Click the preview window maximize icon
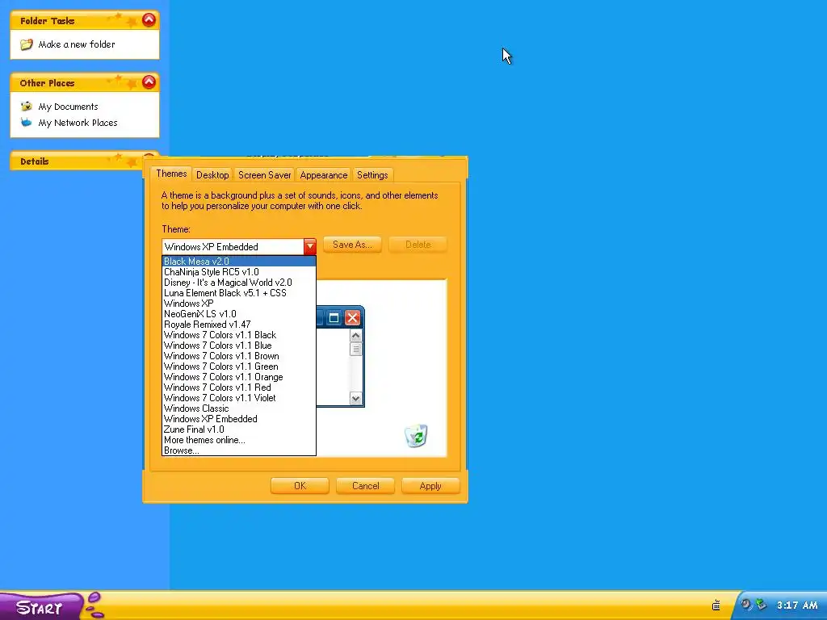The image size is (827, 620). pyautogui.click(x=334, y=318)
